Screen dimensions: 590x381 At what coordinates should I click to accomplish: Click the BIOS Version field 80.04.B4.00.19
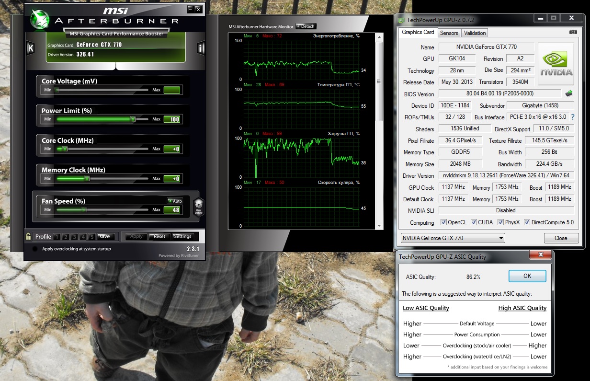coord(499,93)
